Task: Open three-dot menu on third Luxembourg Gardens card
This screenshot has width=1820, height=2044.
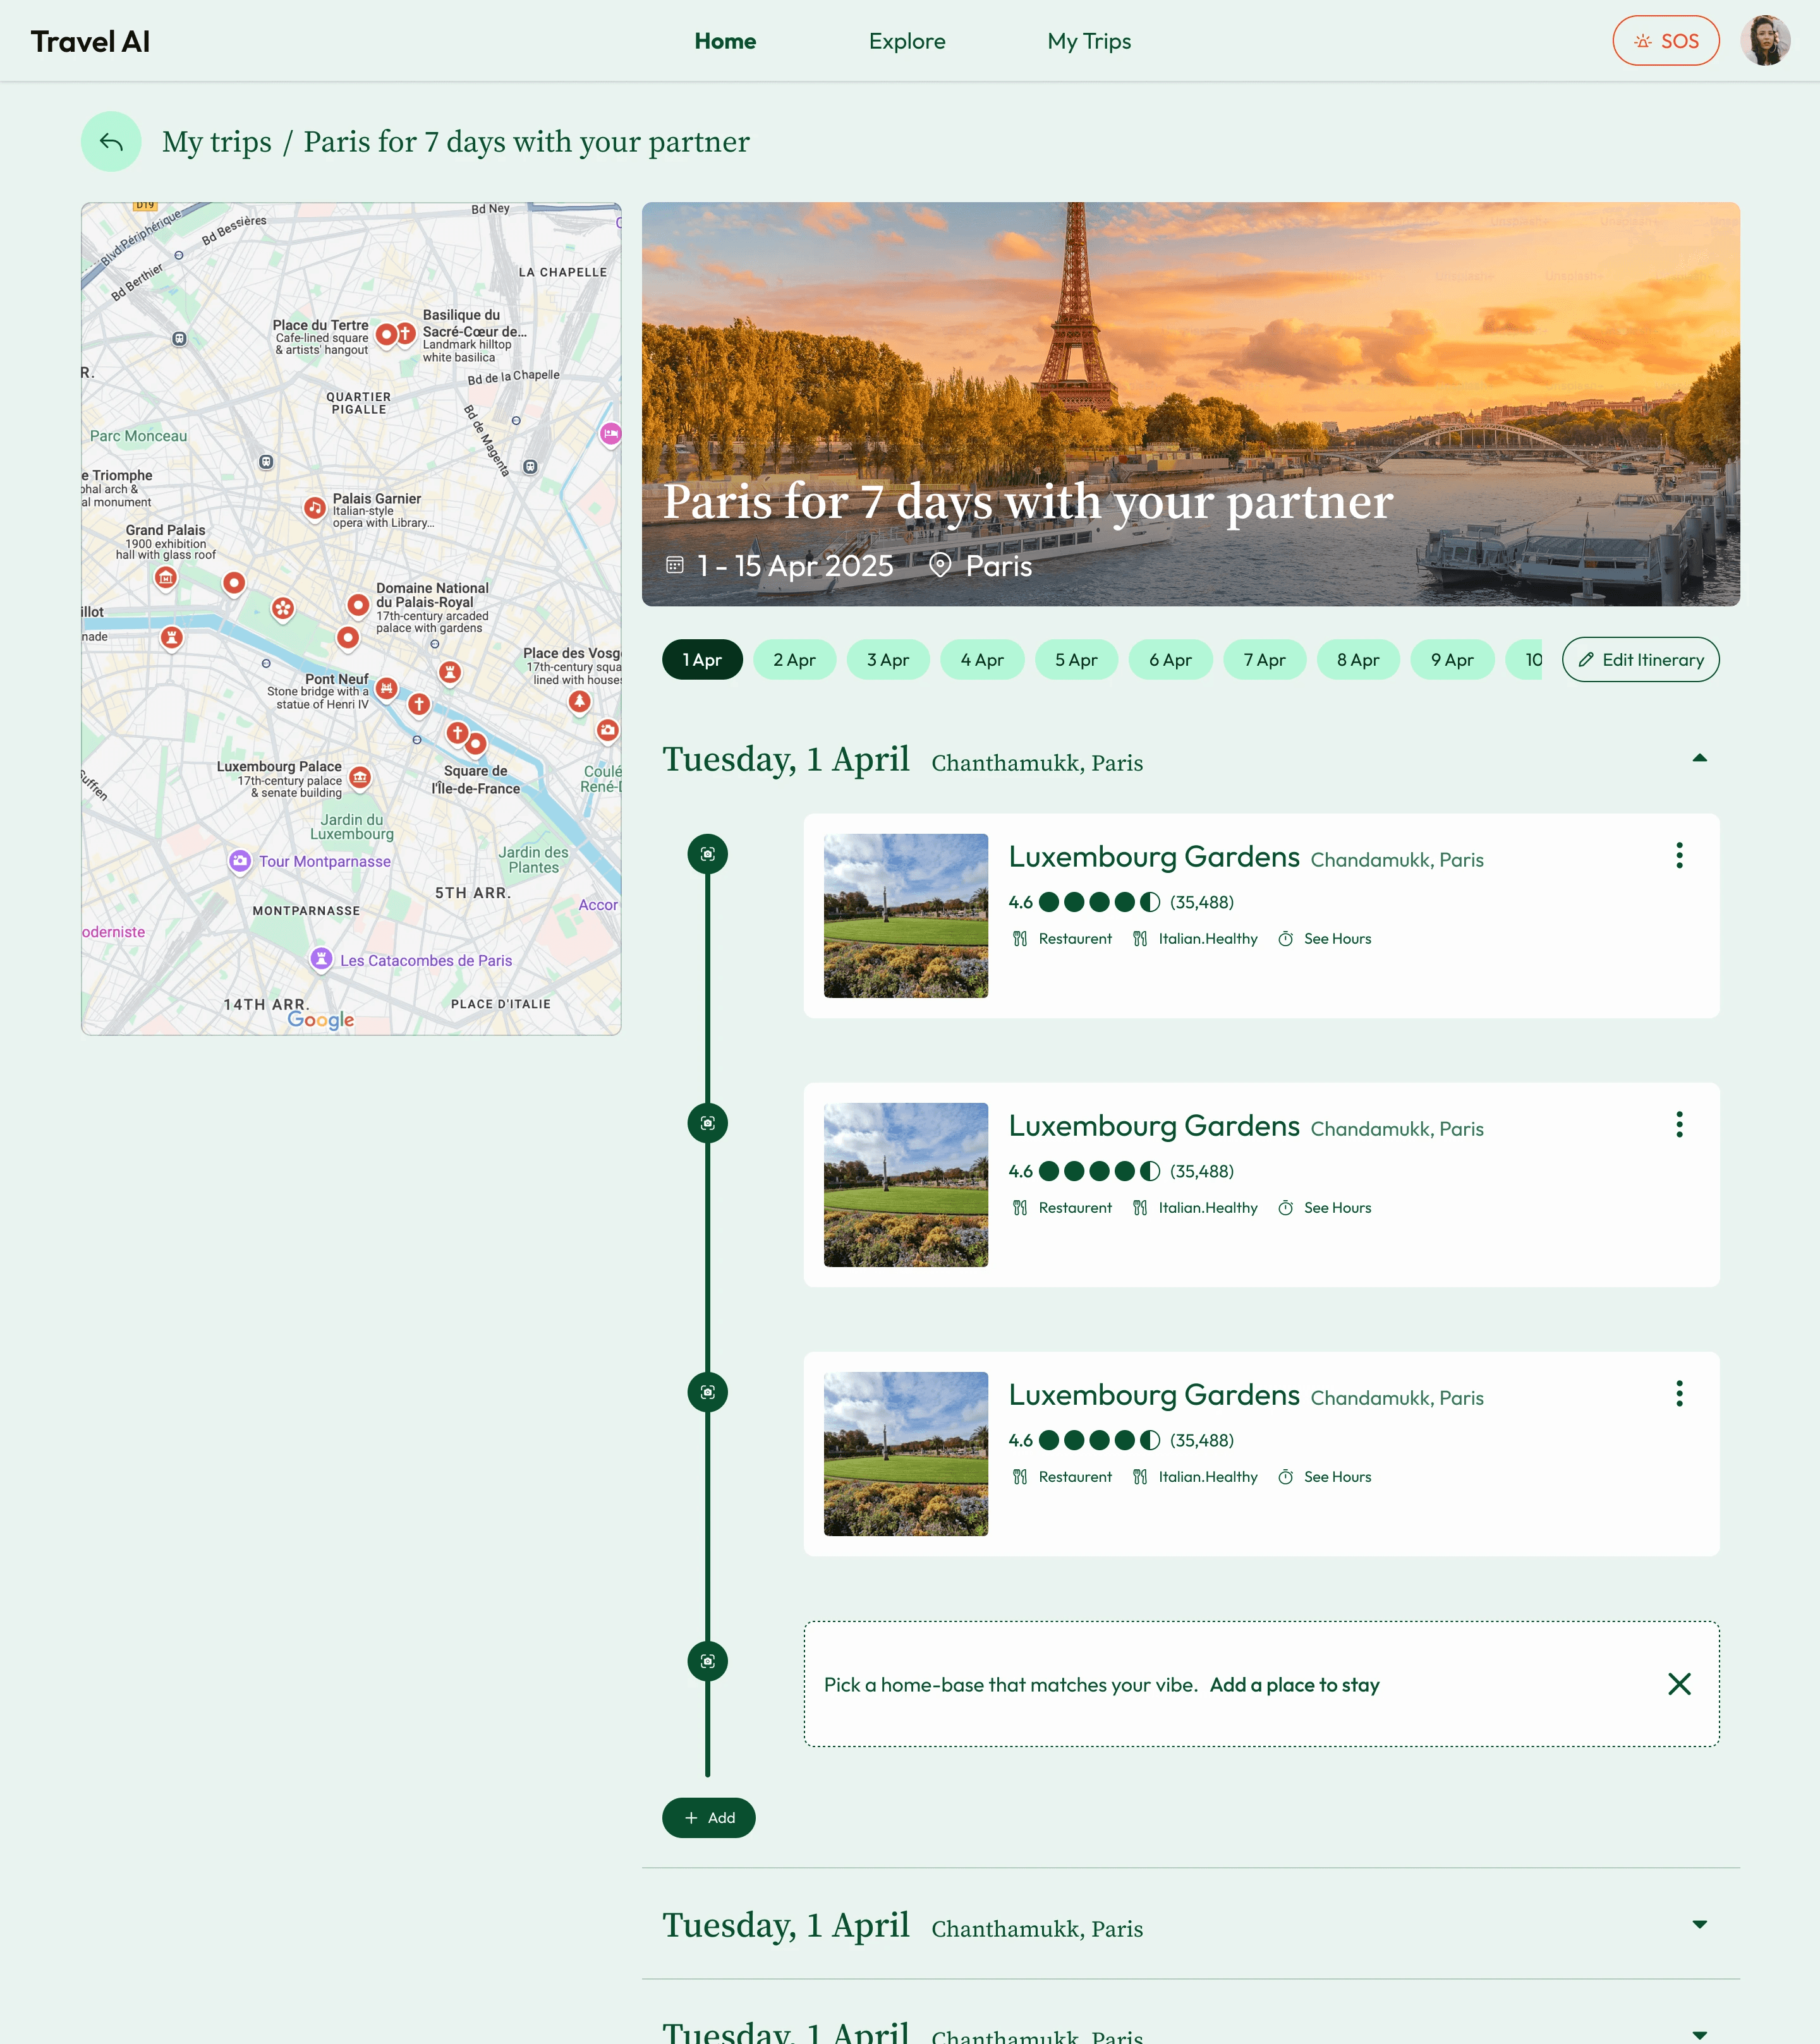Action: tap(1679, 1393)
